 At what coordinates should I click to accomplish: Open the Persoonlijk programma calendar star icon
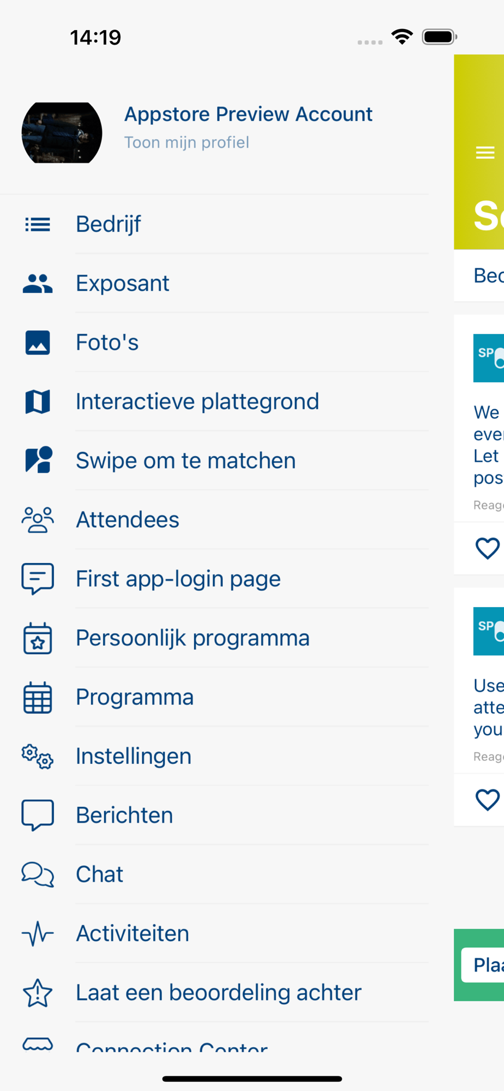pyautogui.click(x=38, y=638)
